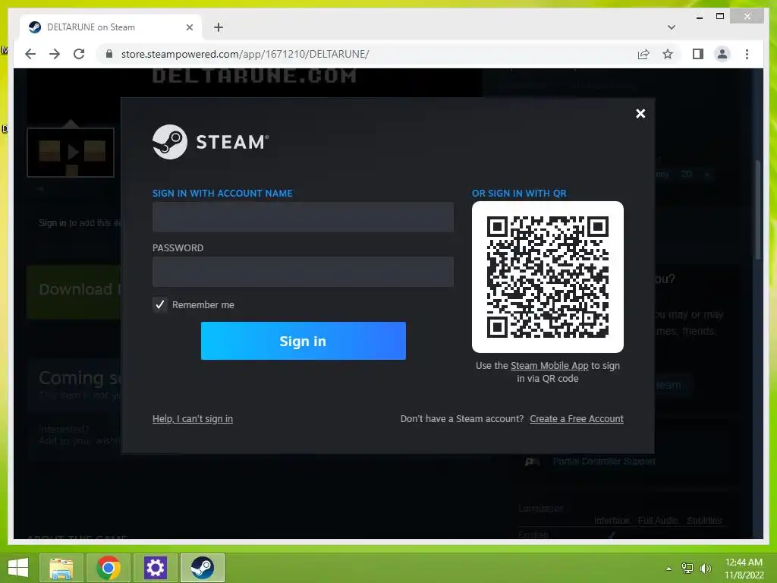Click the sign-in QR code image

coord(548,277)
